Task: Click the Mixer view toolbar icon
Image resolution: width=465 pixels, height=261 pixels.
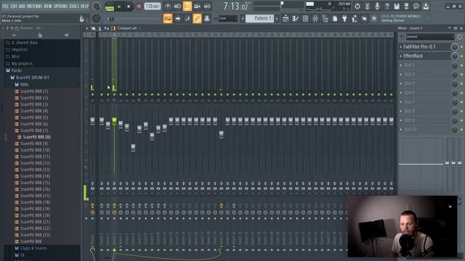Action: pos(315,18)
